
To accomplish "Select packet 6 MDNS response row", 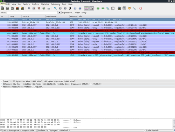I will (x=87, y=33).
